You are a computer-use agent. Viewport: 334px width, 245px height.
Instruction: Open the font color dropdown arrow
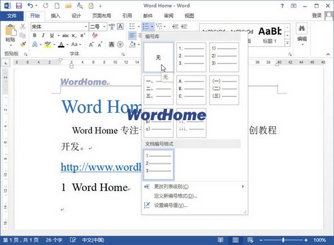point(67,45)
